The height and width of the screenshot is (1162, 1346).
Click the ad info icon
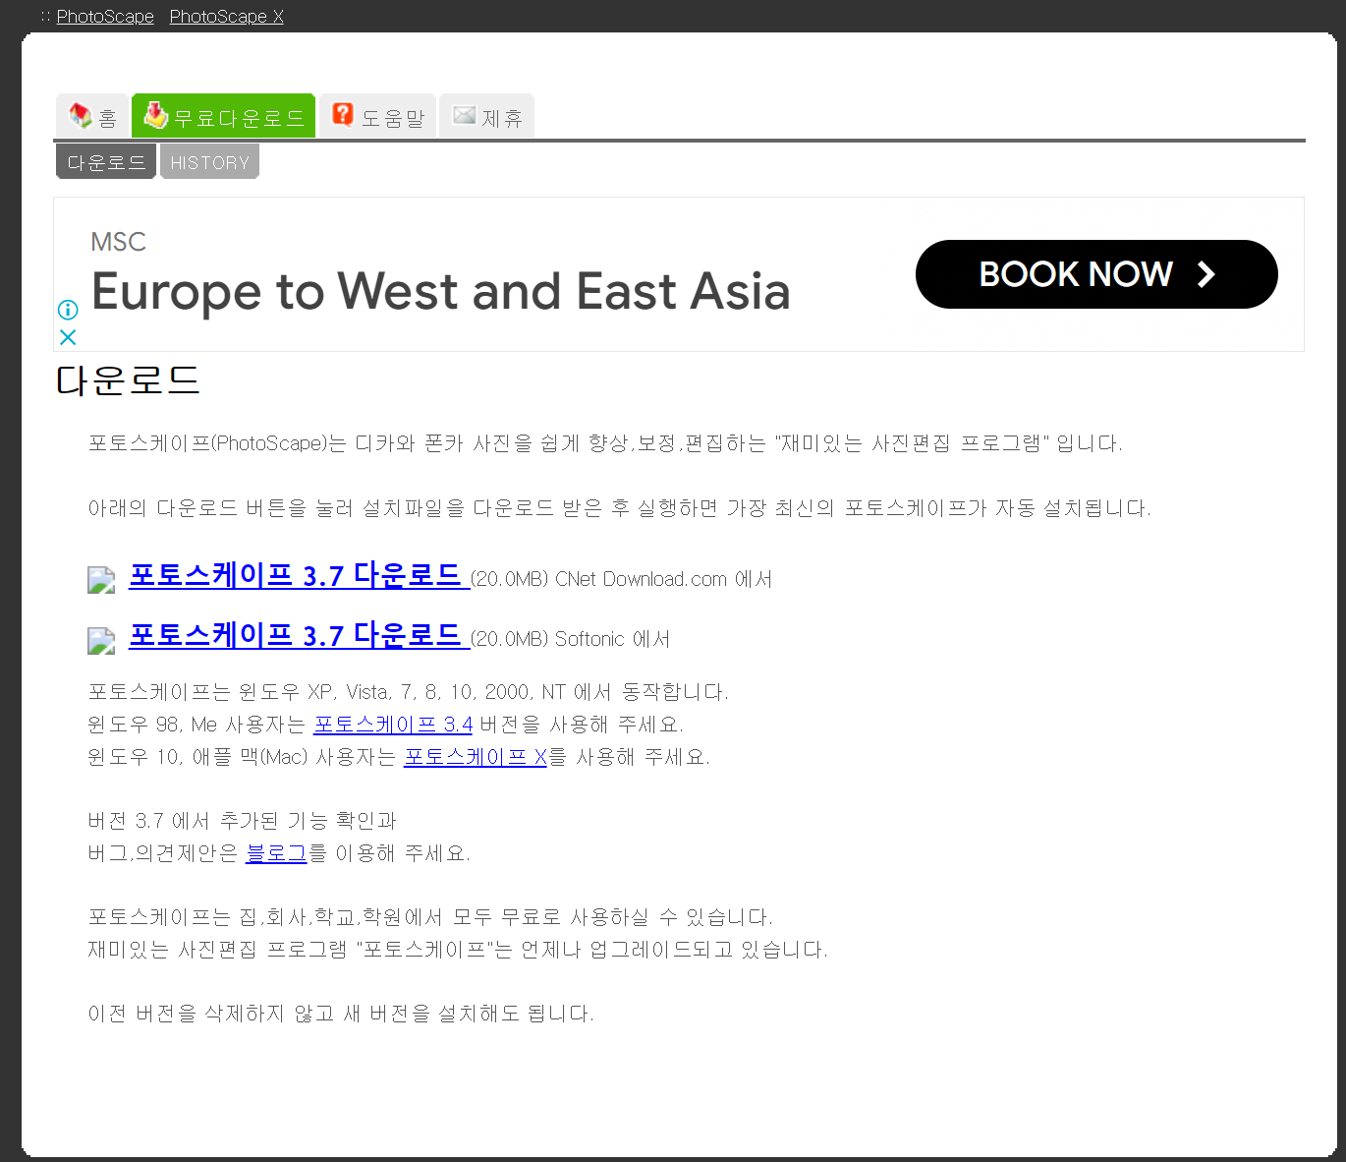[68, 310]
